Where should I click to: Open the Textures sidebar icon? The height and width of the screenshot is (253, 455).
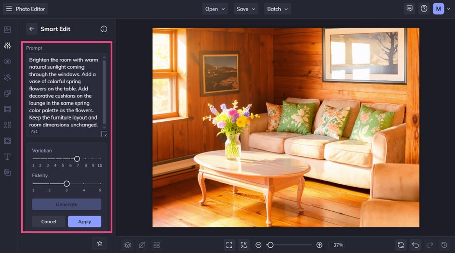(8, 141)
